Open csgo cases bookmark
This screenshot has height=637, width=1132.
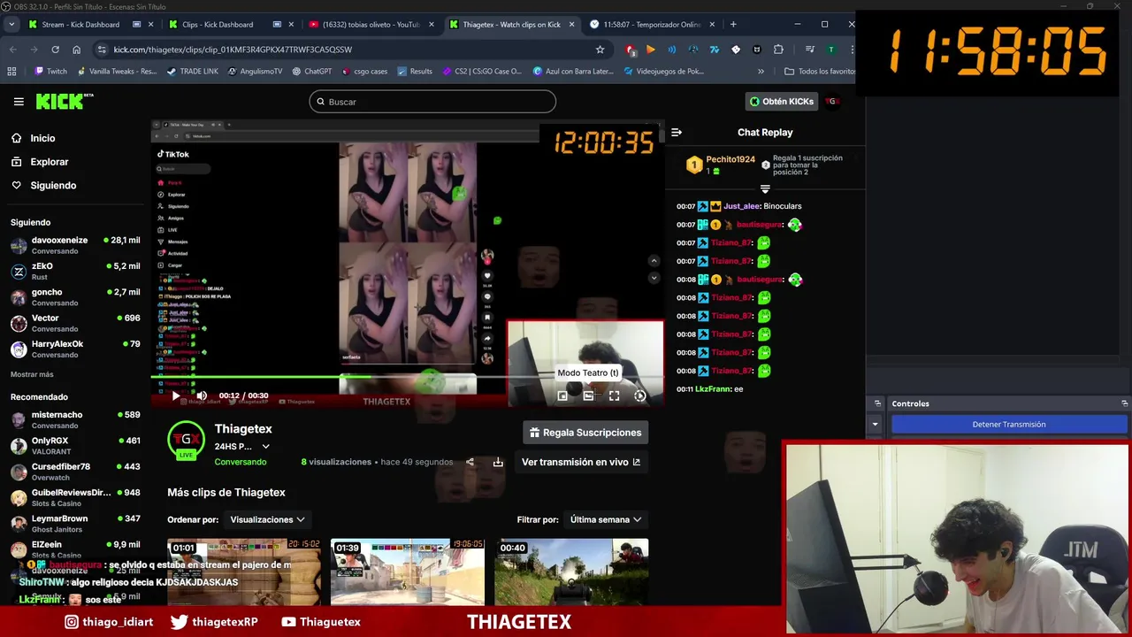[x=364, y=71]
